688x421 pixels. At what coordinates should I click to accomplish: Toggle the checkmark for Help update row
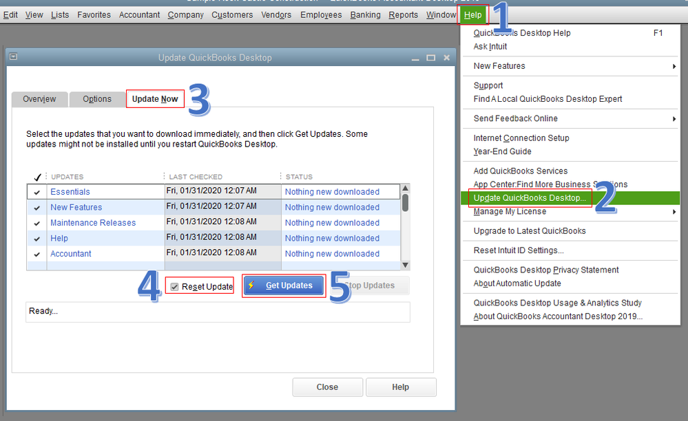(37, 239)
